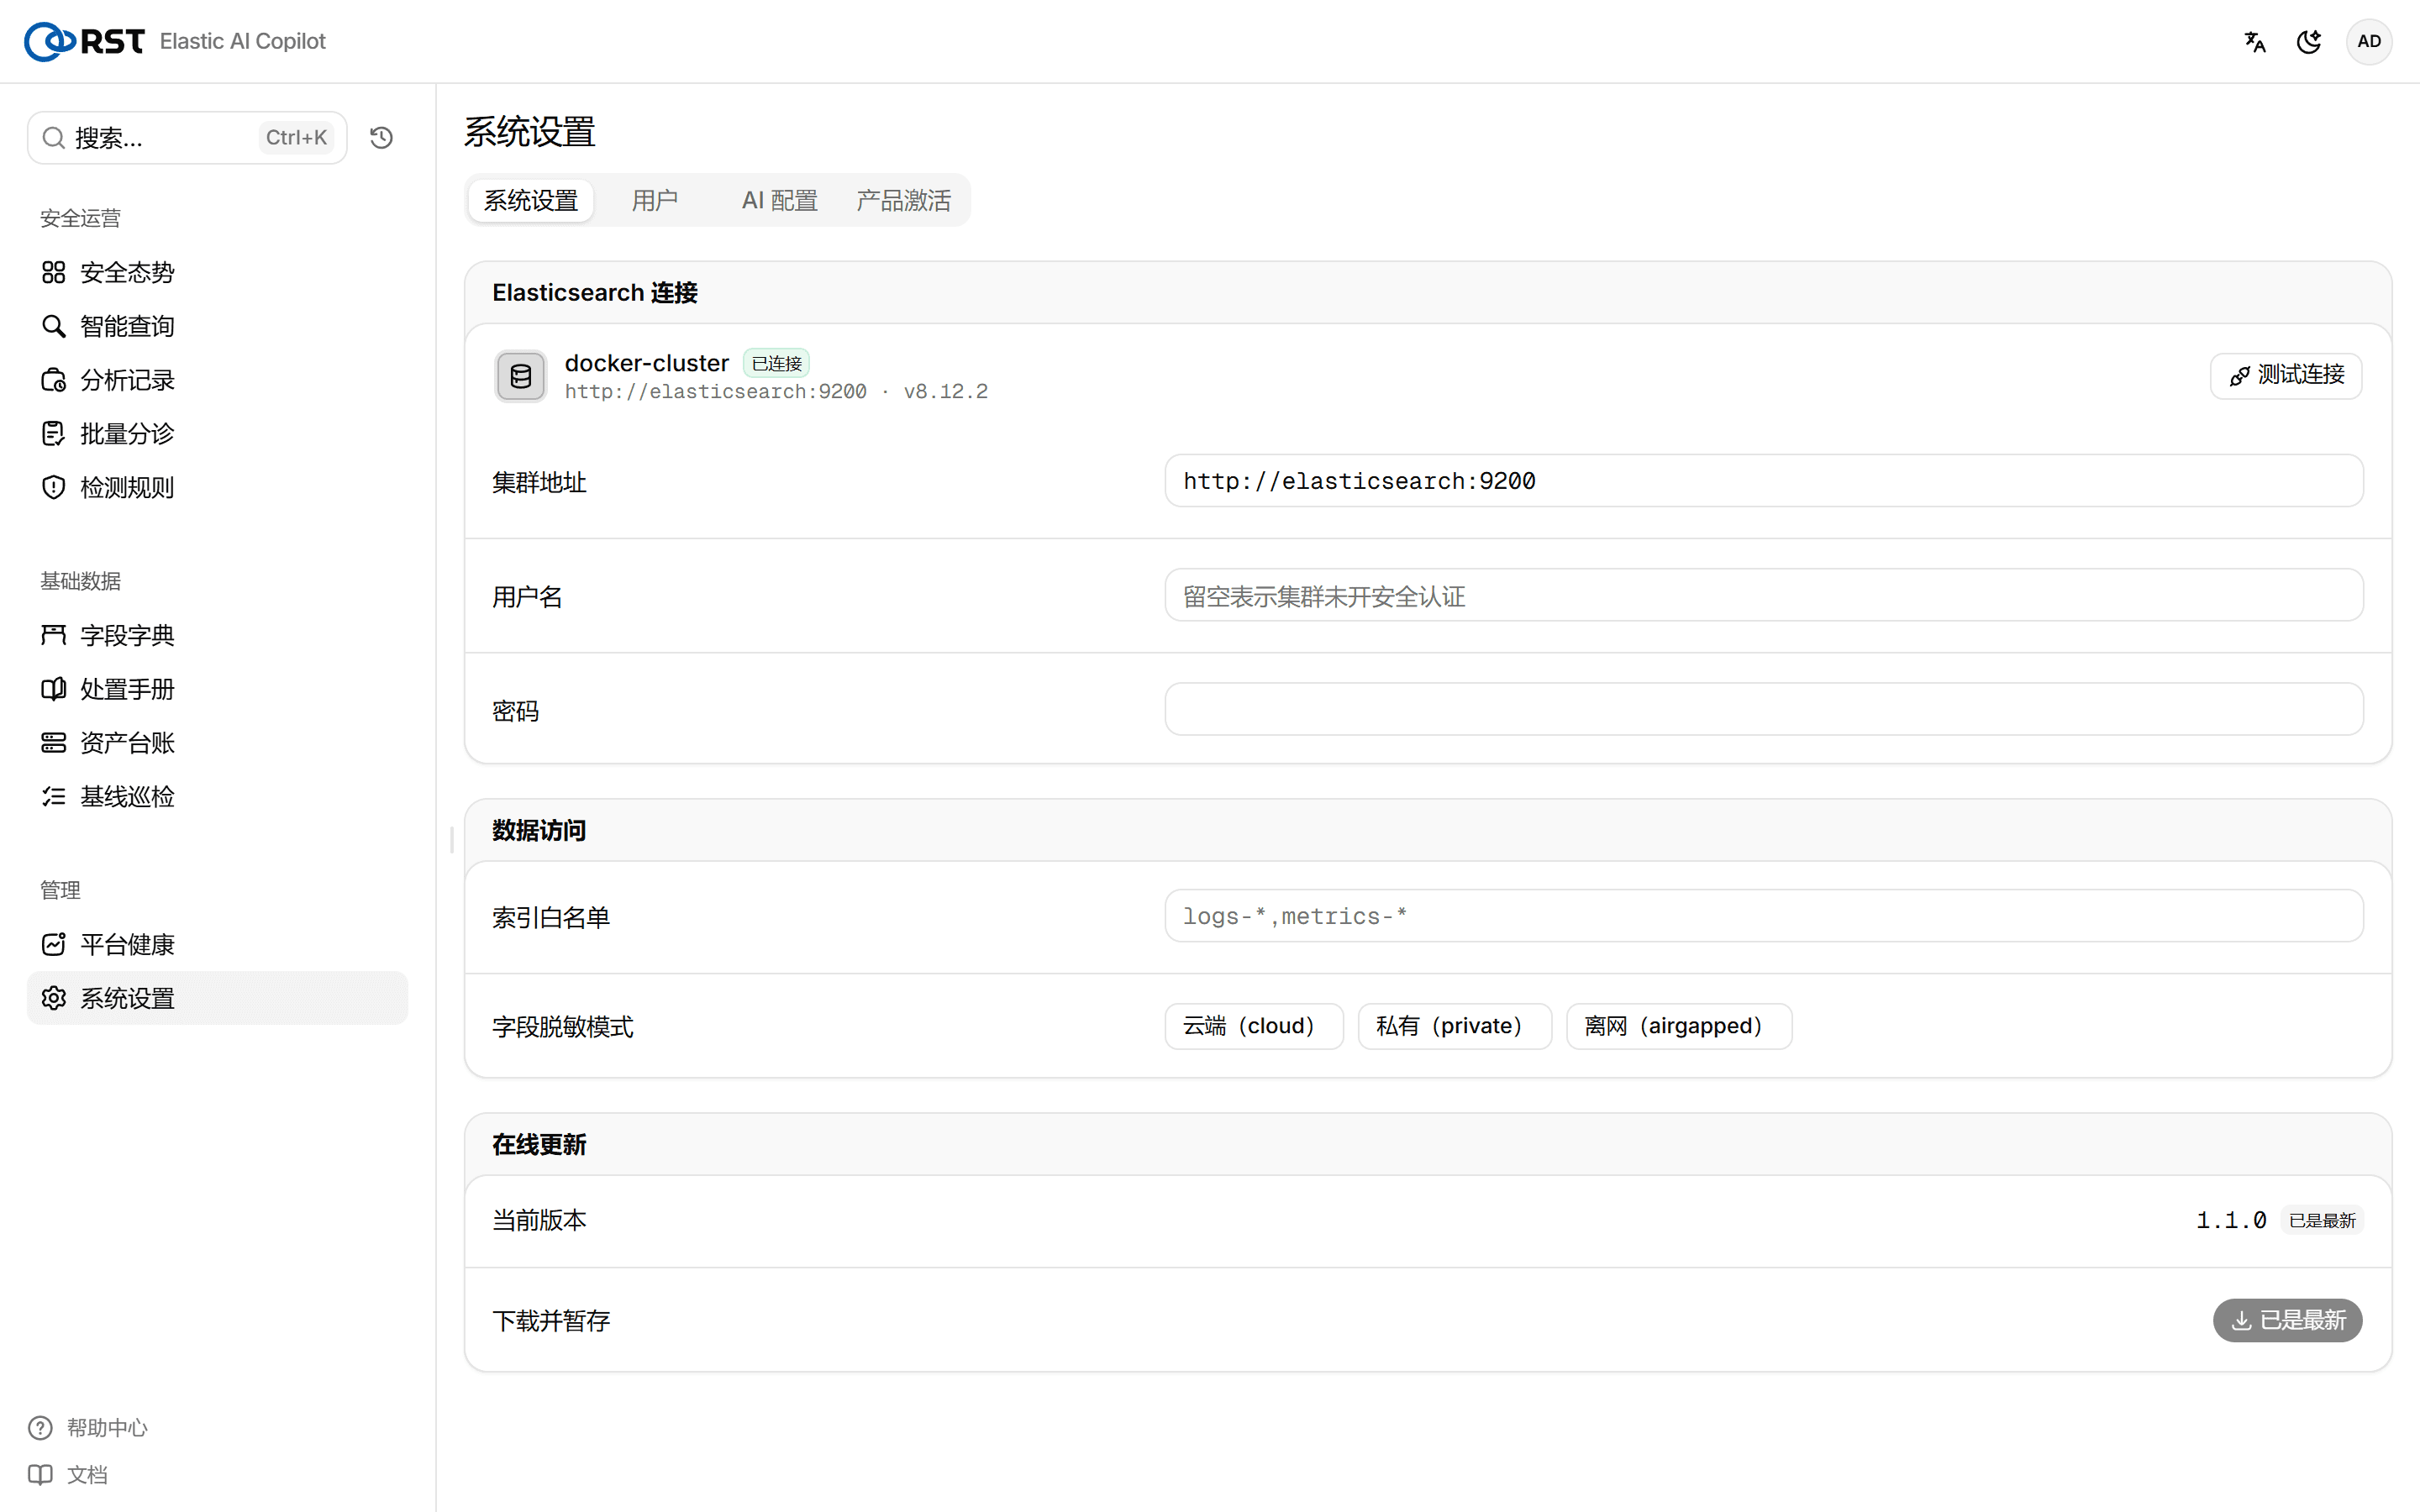Click version number 1.1.0

click(2231, 1220)
